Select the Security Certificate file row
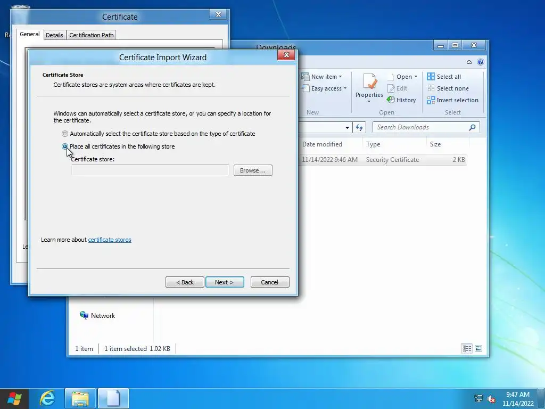 382,160
